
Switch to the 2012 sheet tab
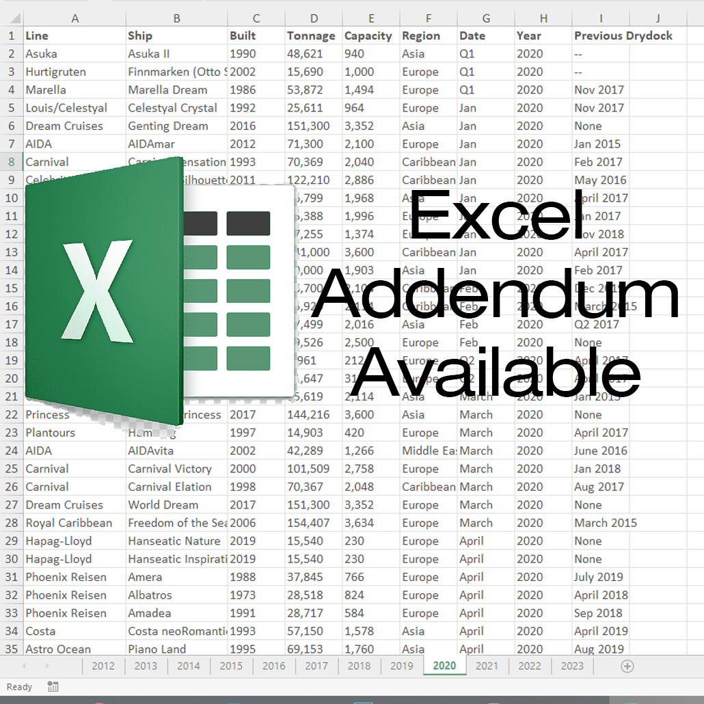[103, 666]
